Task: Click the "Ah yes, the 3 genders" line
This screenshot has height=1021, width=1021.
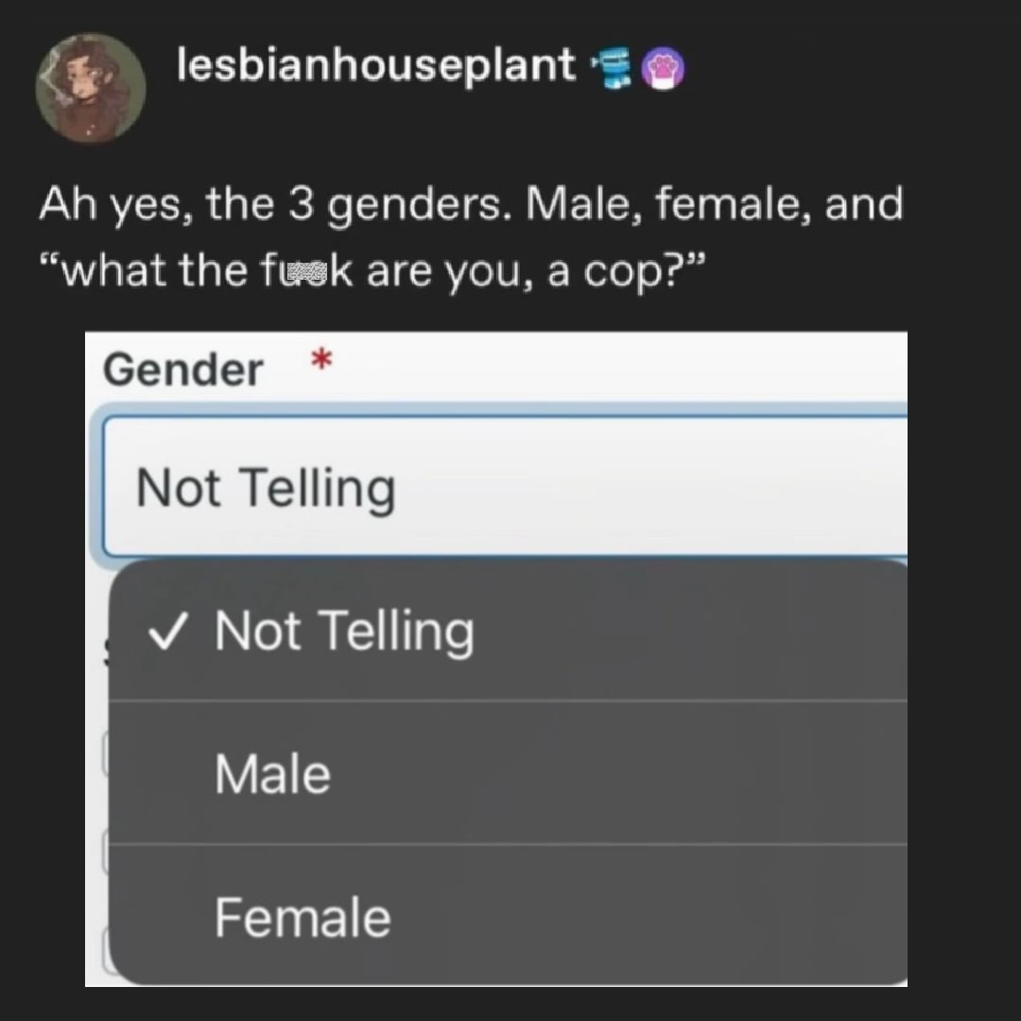Action: tap(470, 205)
